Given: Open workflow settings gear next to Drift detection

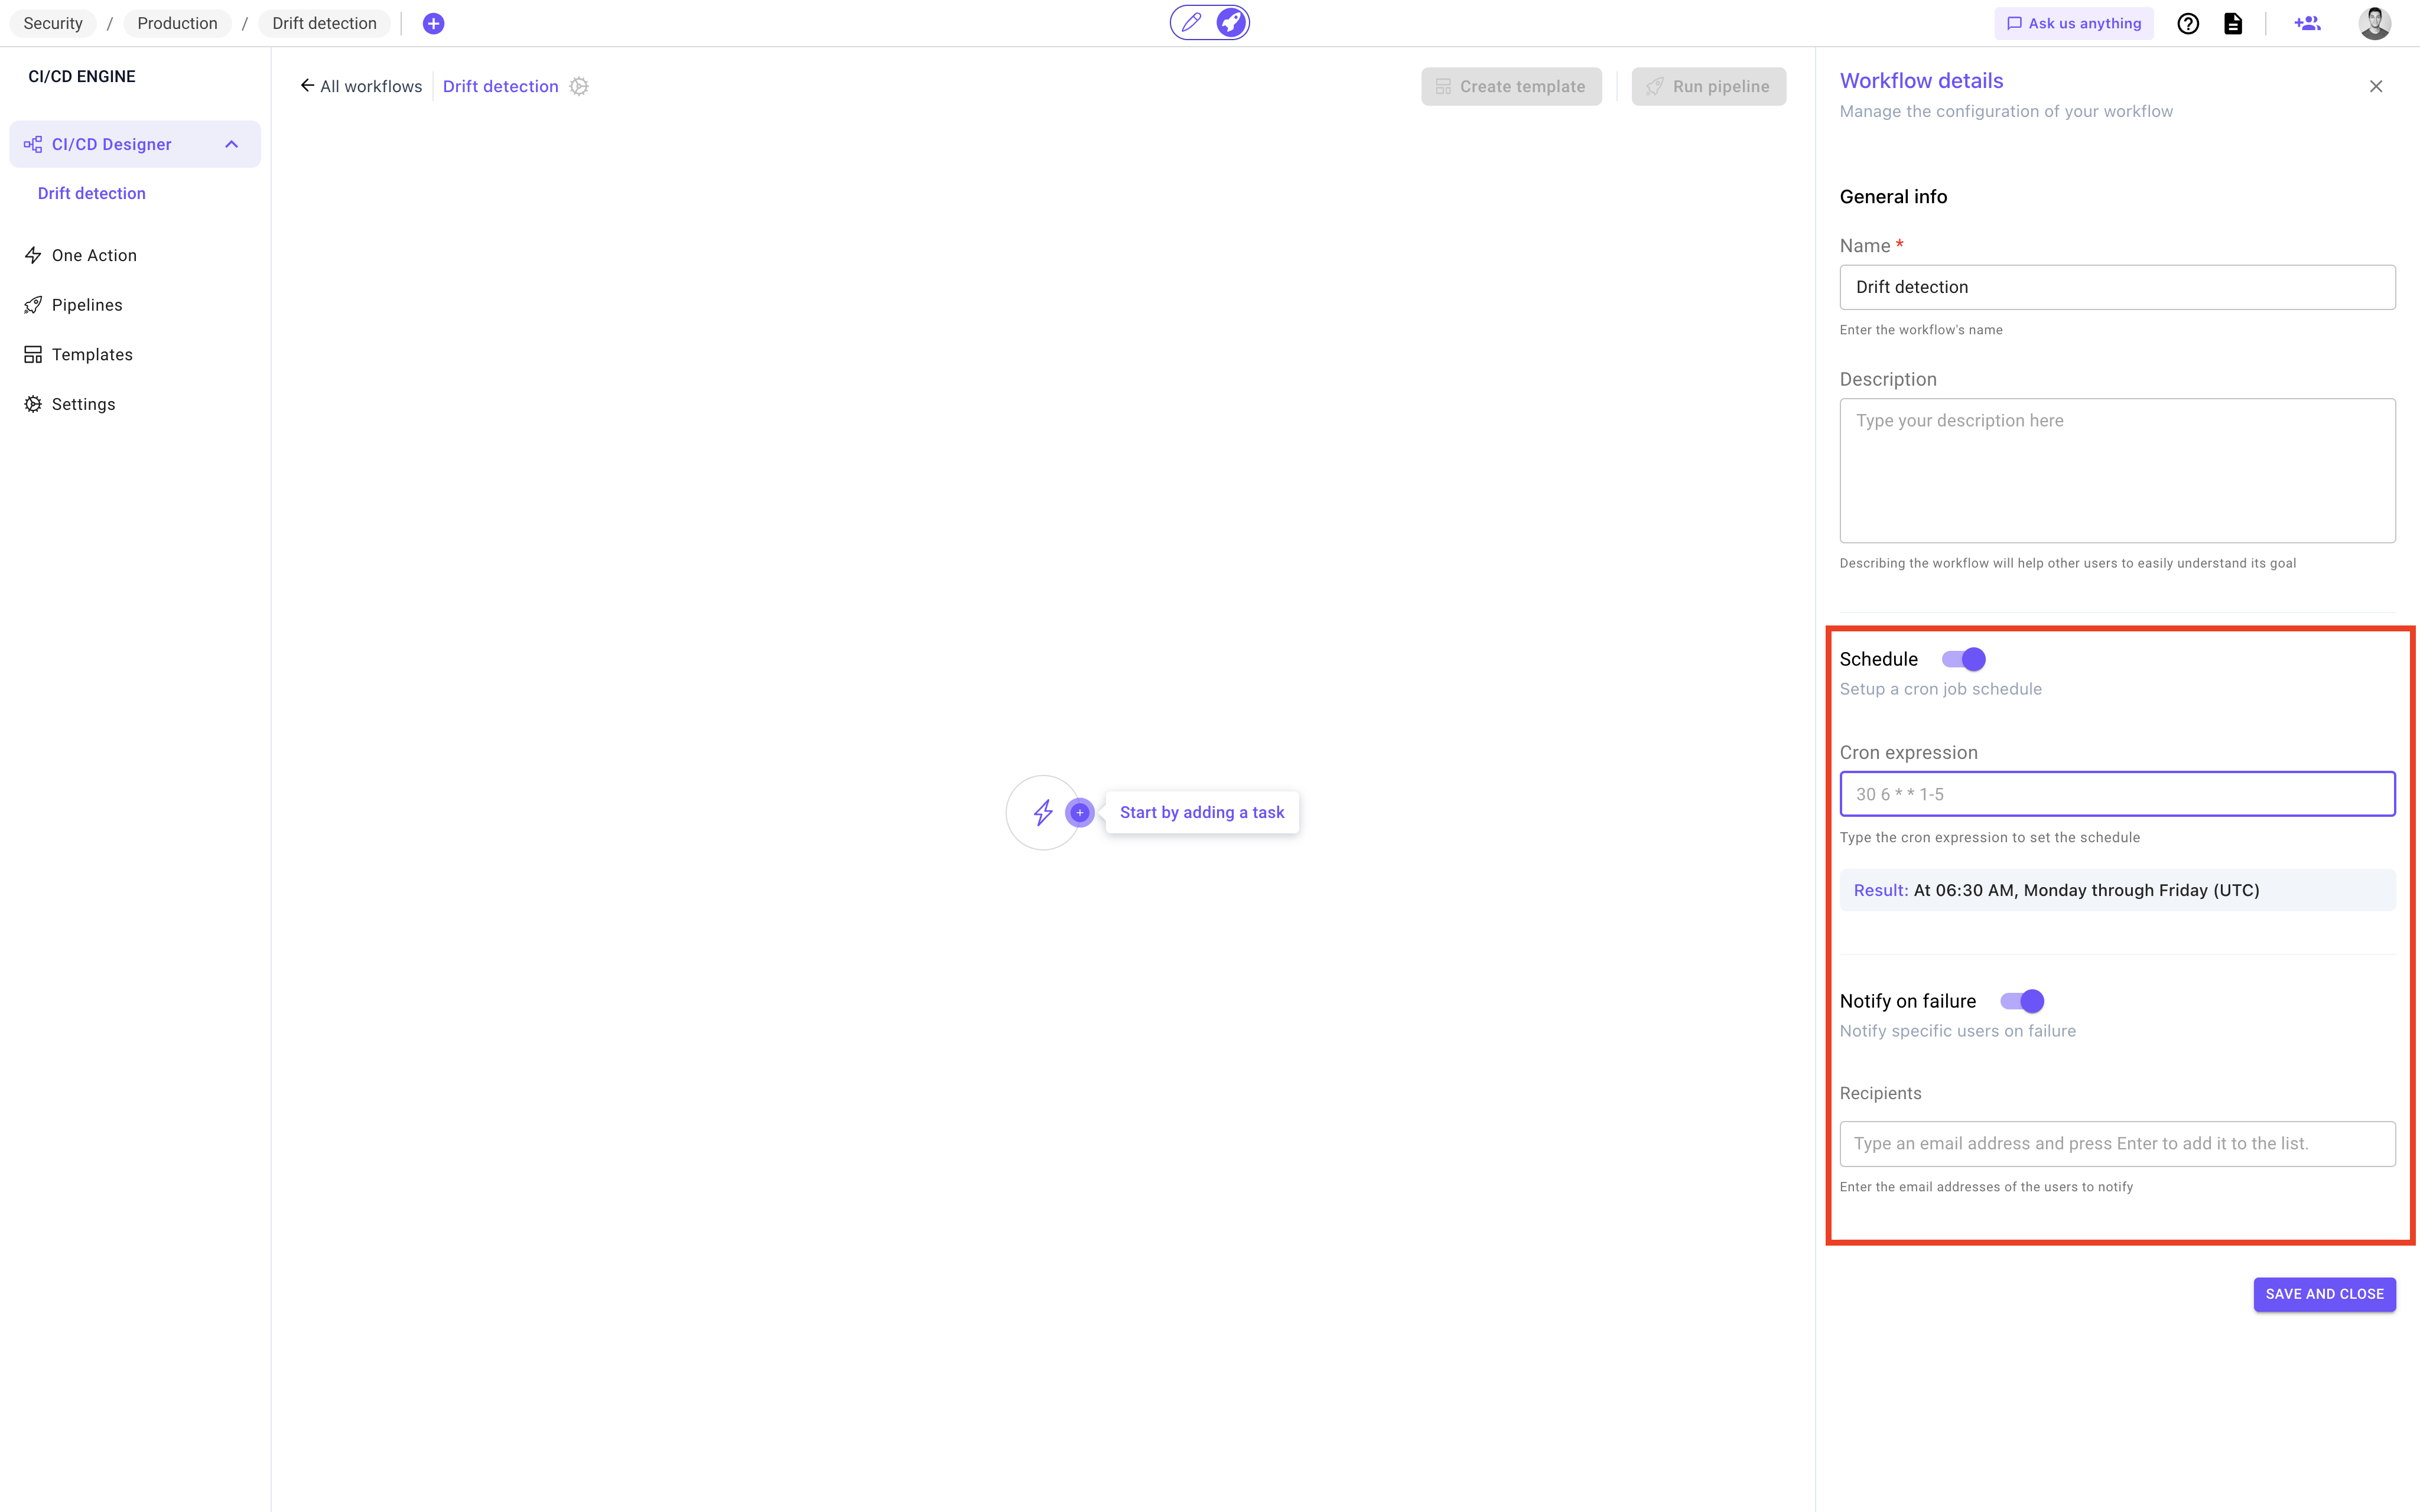Looking at the screenshot, I should (579, 87).
